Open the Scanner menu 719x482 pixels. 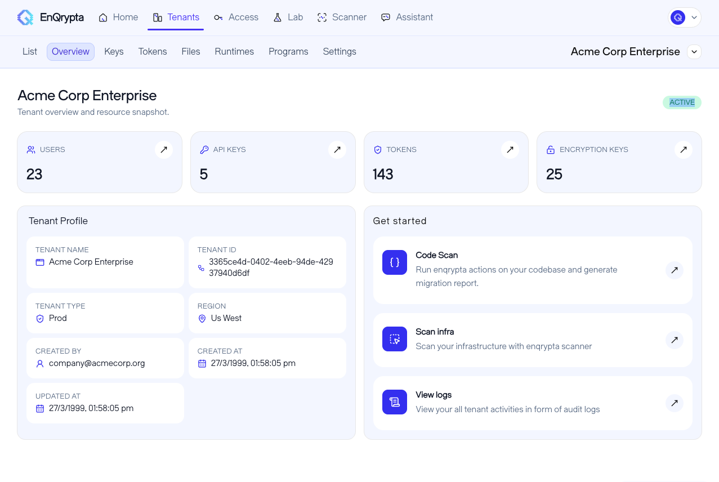pos(342,17)
